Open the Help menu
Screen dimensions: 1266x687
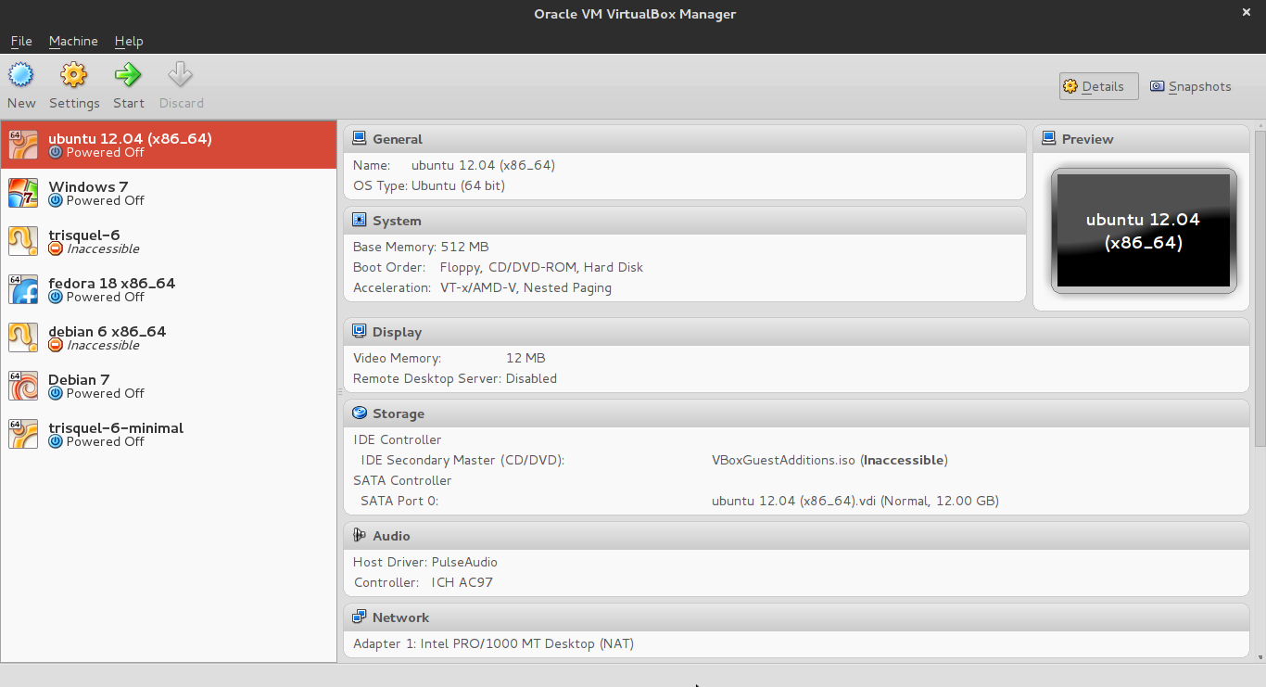[129, 41]
